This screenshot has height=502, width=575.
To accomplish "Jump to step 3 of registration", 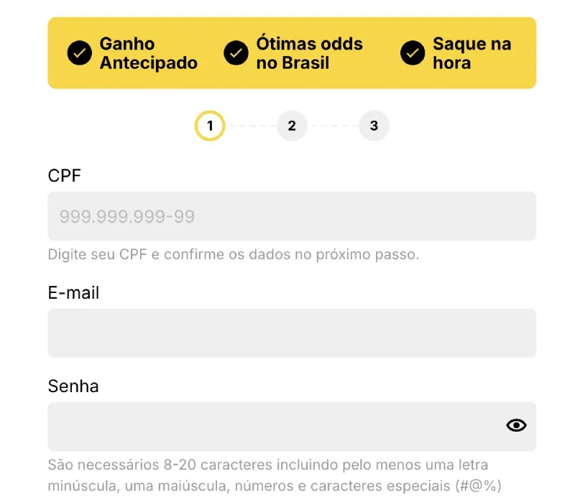I will click(x=374, y=126).
